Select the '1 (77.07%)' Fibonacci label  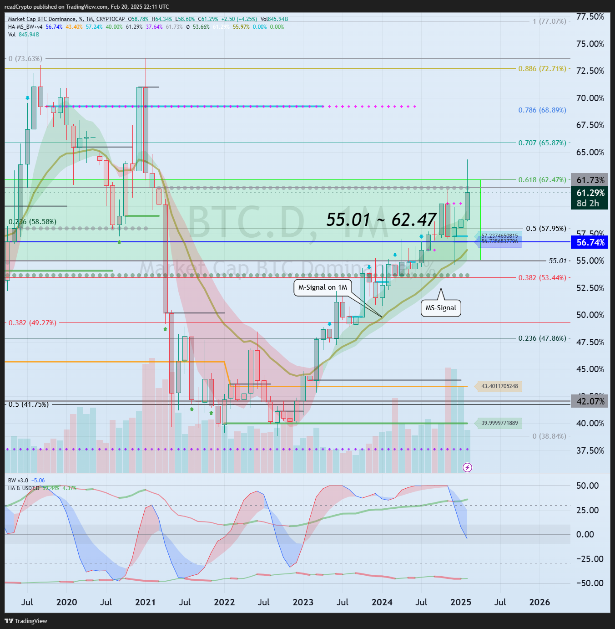(x=549, y=21)
